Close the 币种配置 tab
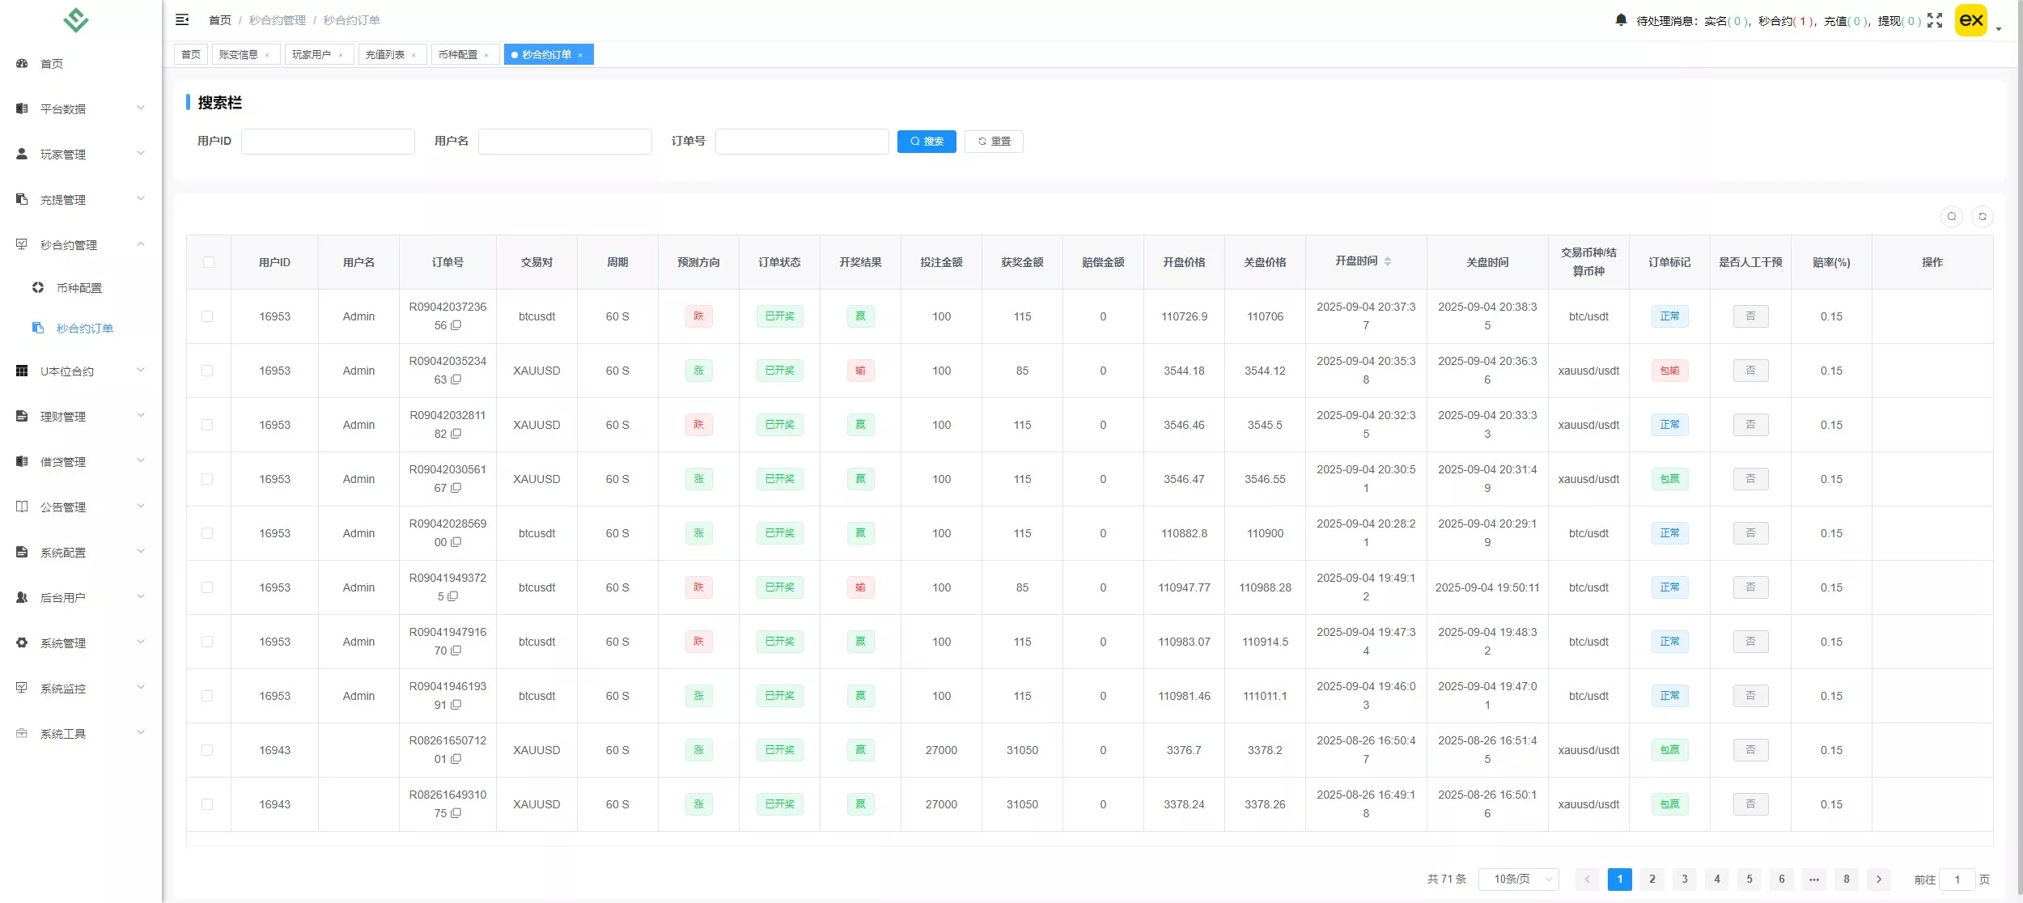This screenshot has width=2023, height=903. coord(486,55)
